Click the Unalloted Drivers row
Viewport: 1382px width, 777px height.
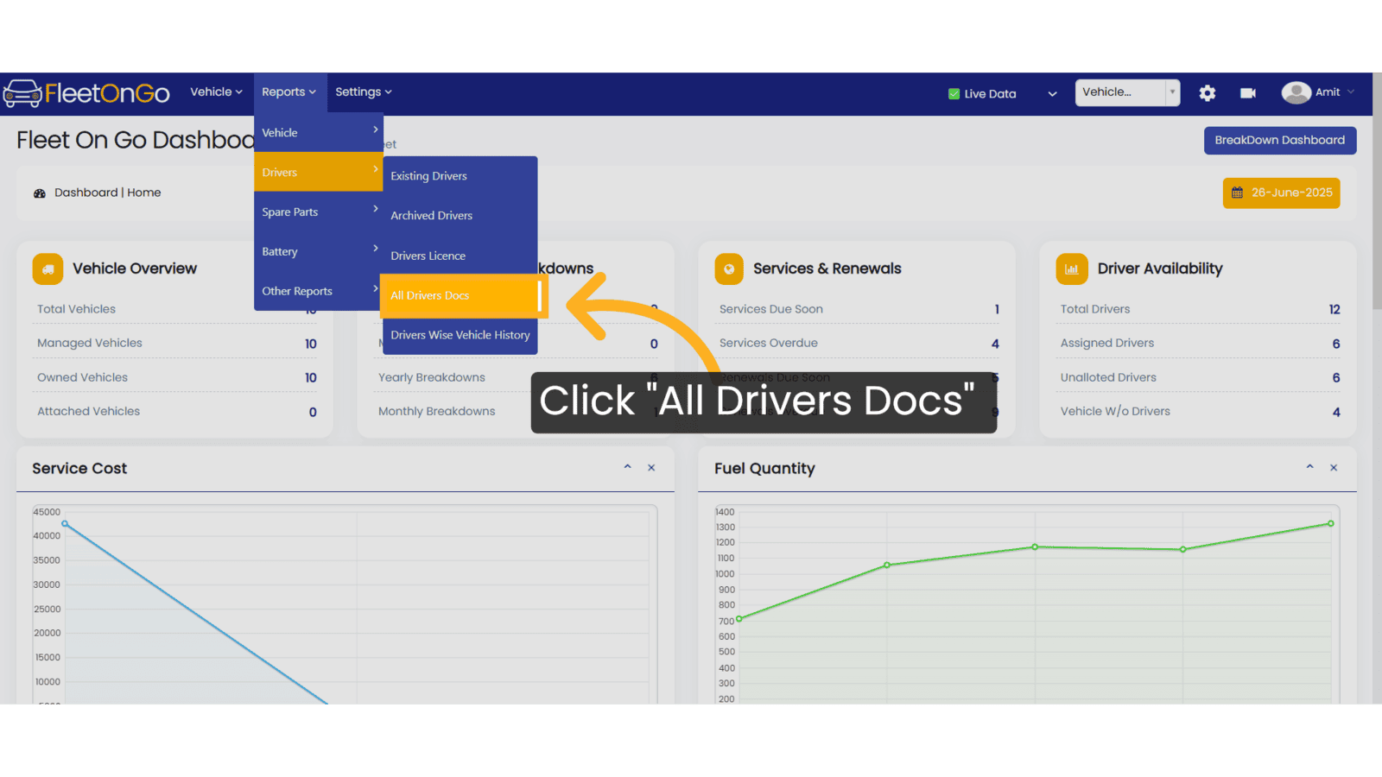click(x=1200, y=377)
